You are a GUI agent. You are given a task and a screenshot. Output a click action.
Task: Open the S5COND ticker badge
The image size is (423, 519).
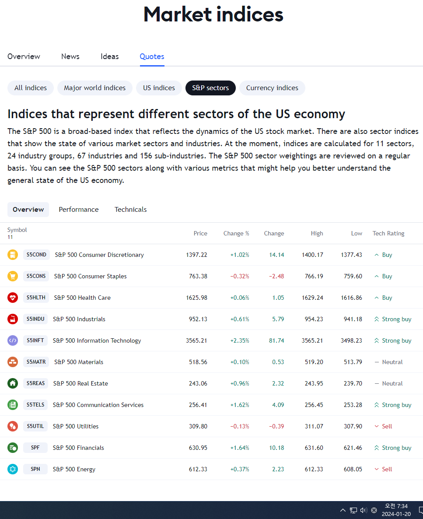pos(36,255)
